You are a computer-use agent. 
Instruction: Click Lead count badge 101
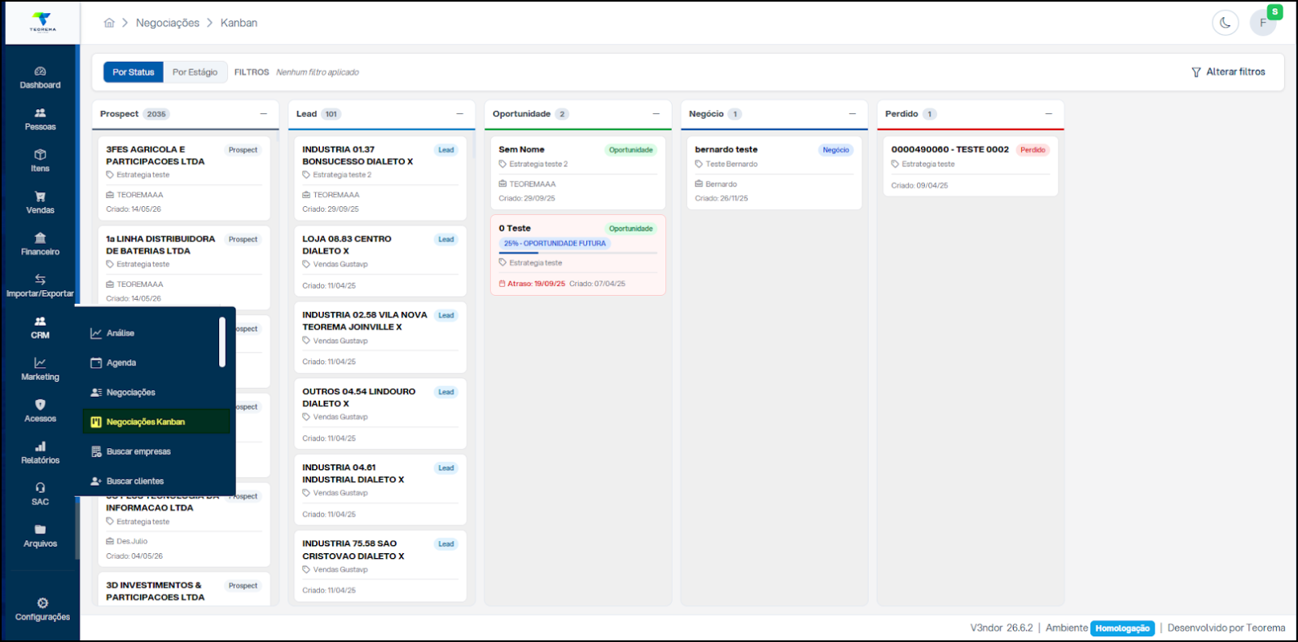[x=331, y=114]
